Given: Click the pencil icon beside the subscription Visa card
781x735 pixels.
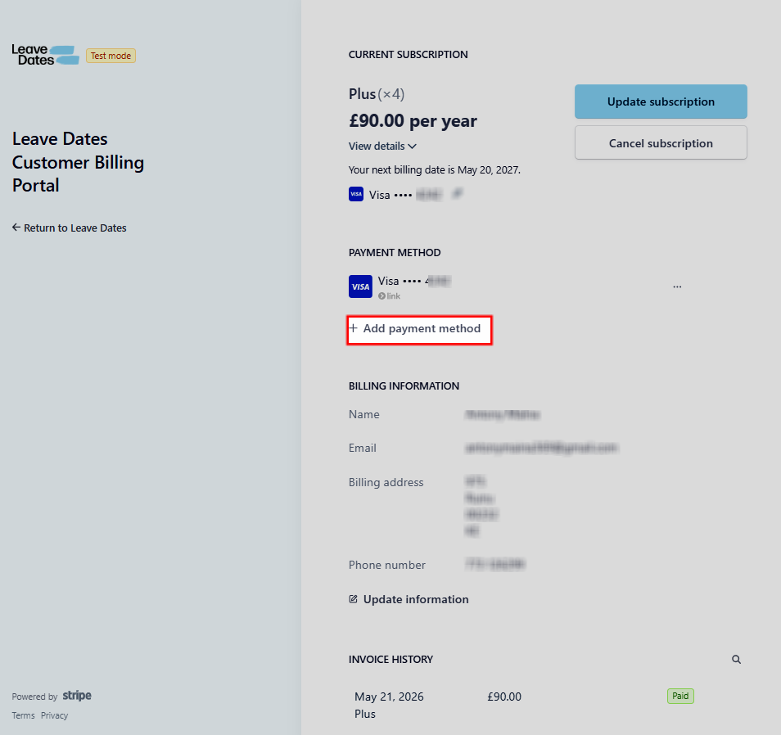Looking at the screenshot, I should pyautogui.click(x=457, y=194).
